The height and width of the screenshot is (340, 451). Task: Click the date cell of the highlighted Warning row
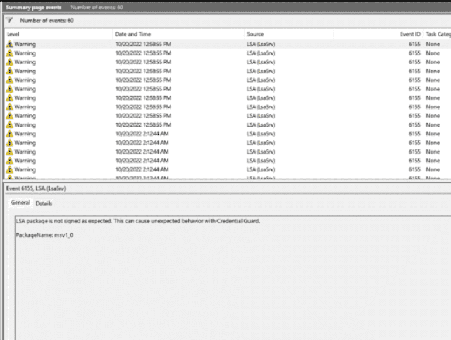[x=143, y=44]
